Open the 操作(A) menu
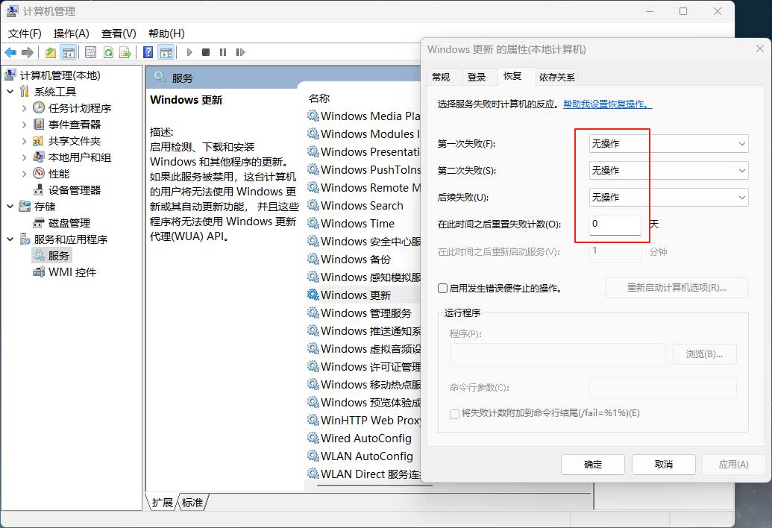 [x=72, y=34]
